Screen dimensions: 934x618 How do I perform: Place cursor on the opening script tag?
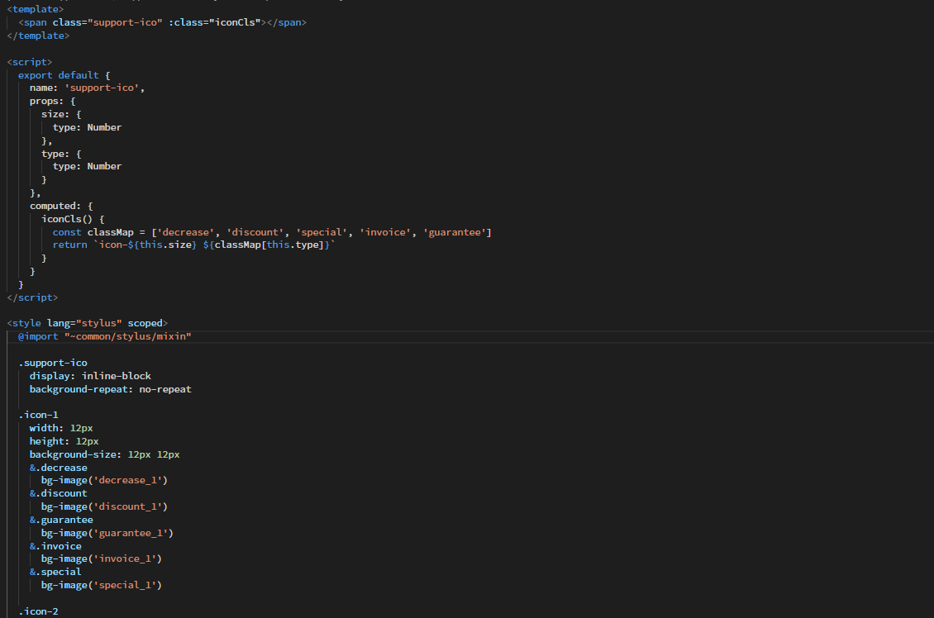coord(30,62)
